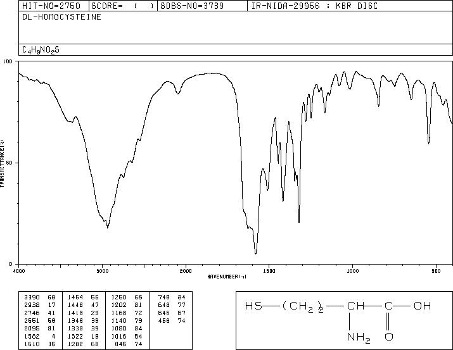Click the 1140 entry in the peak table
Image resolution: width=453 pixels, height=350 pixels.
pyautogui.click(x=118, y=320)
